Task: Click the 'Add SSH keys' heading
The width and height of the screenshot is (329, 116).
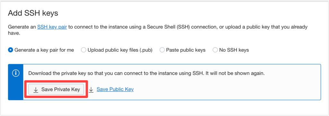Action: pos(33,13)
